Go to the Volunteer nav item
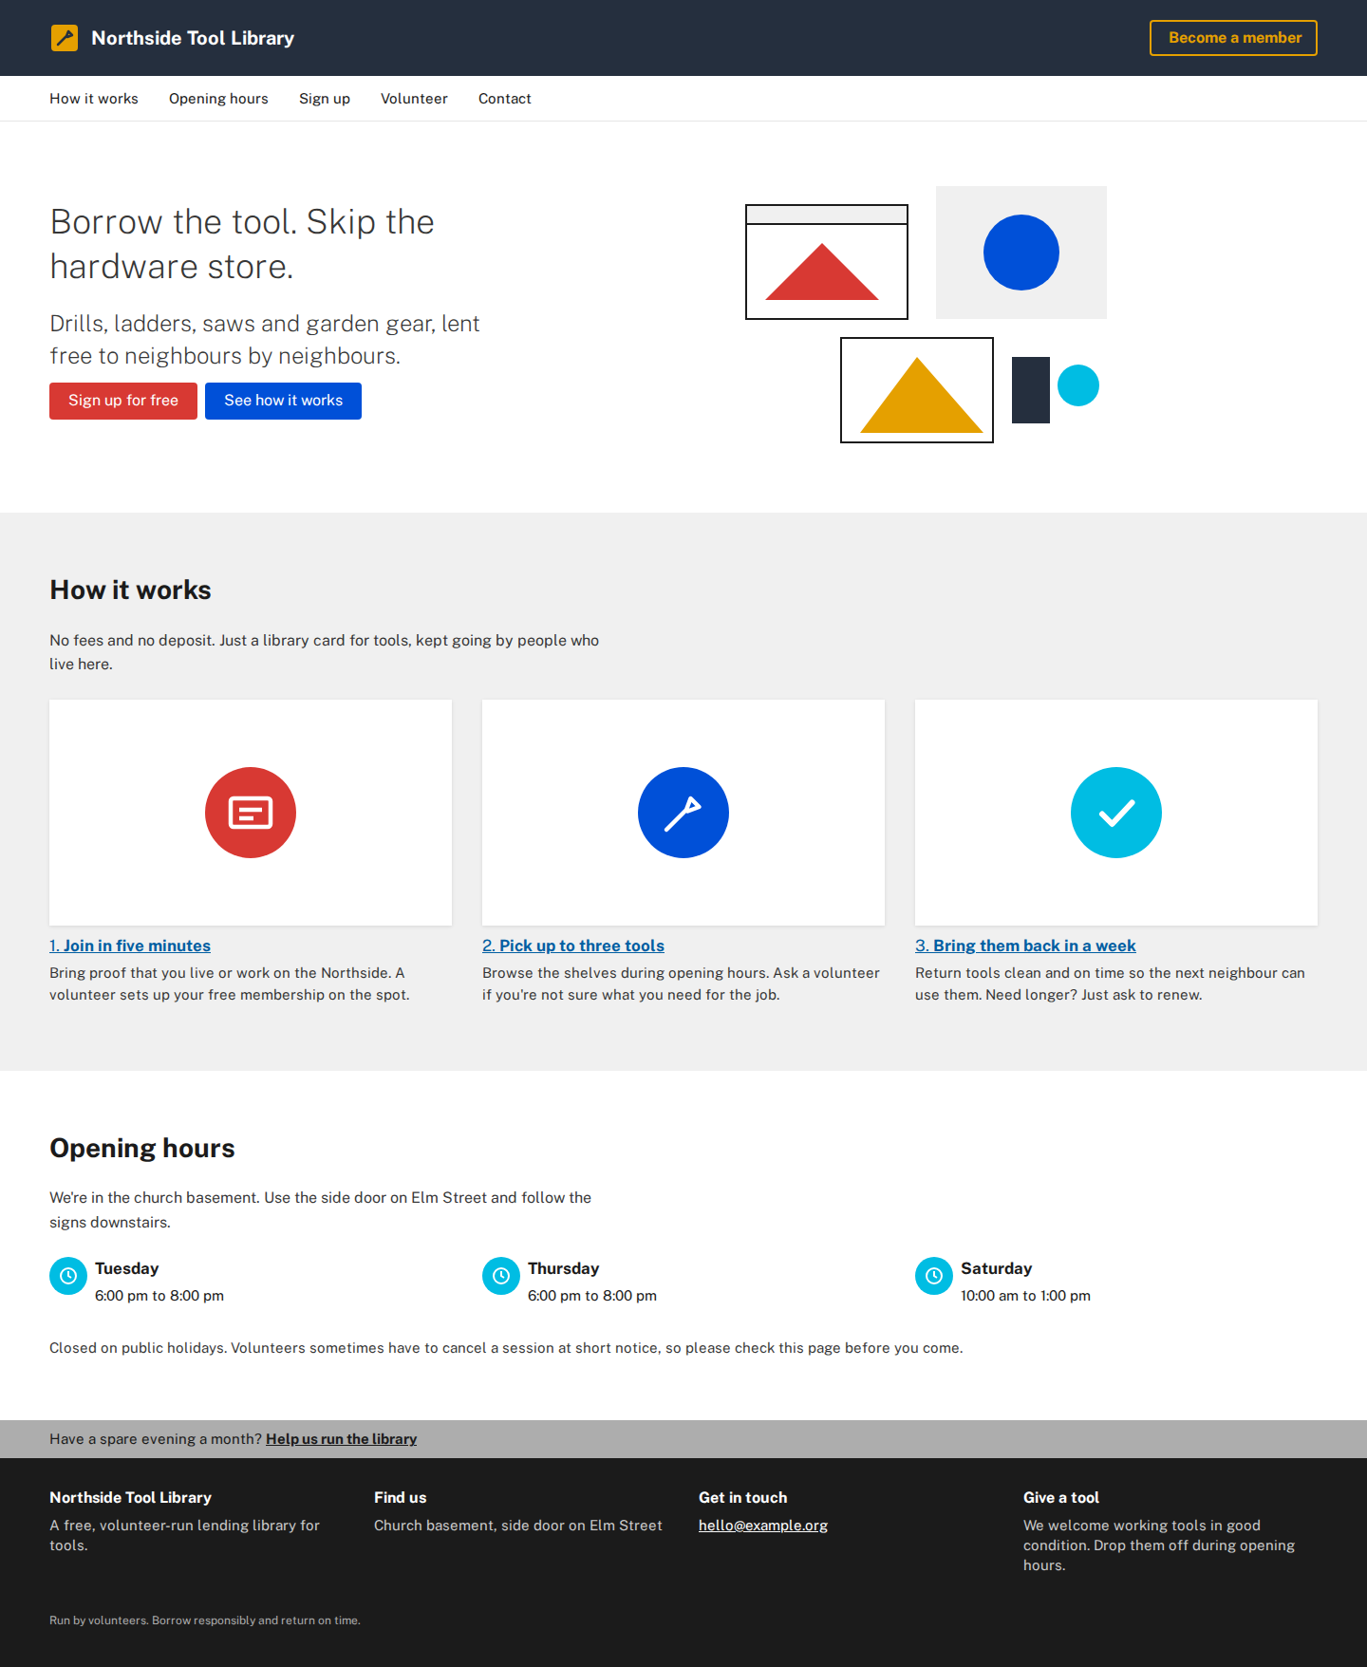 click(414, 99)
